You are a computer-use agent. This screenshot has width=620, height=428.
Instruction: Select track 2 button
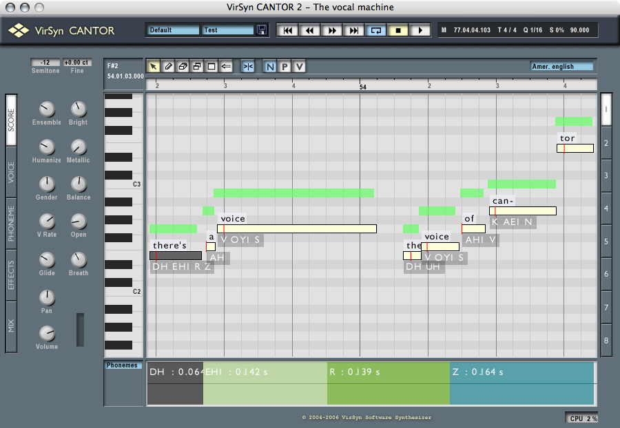tap(606, 143)
